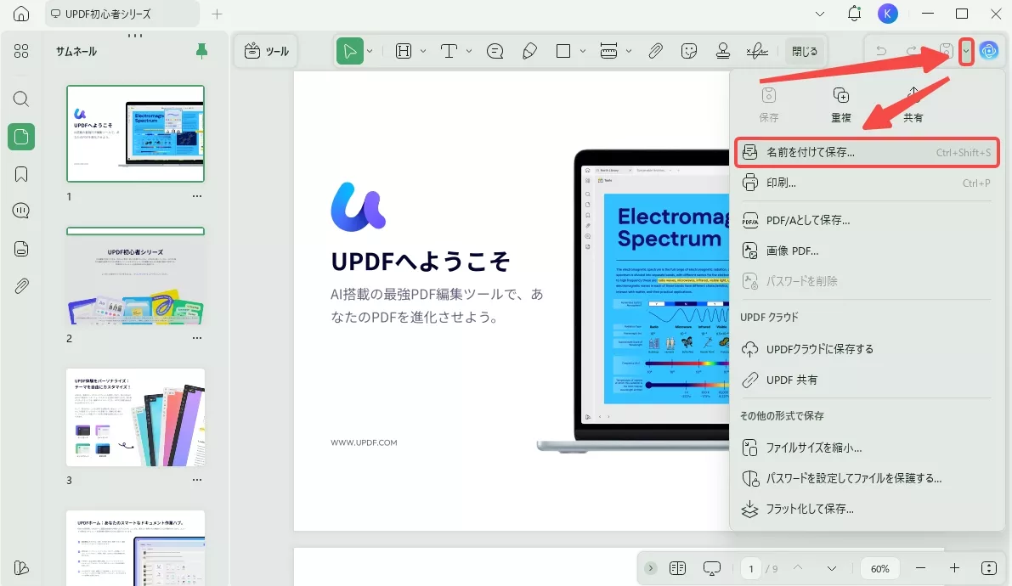Select the thumbnails panel icon in the sidebar
Viewport: 1012px width, 586px height.
click(20, 136)
